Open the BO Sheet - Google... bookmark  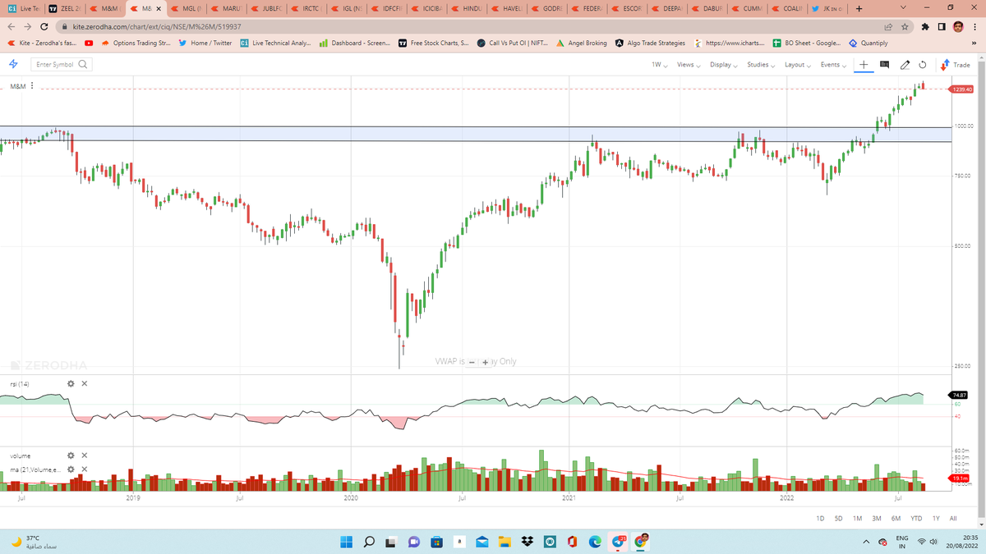(x=806, y=43)
